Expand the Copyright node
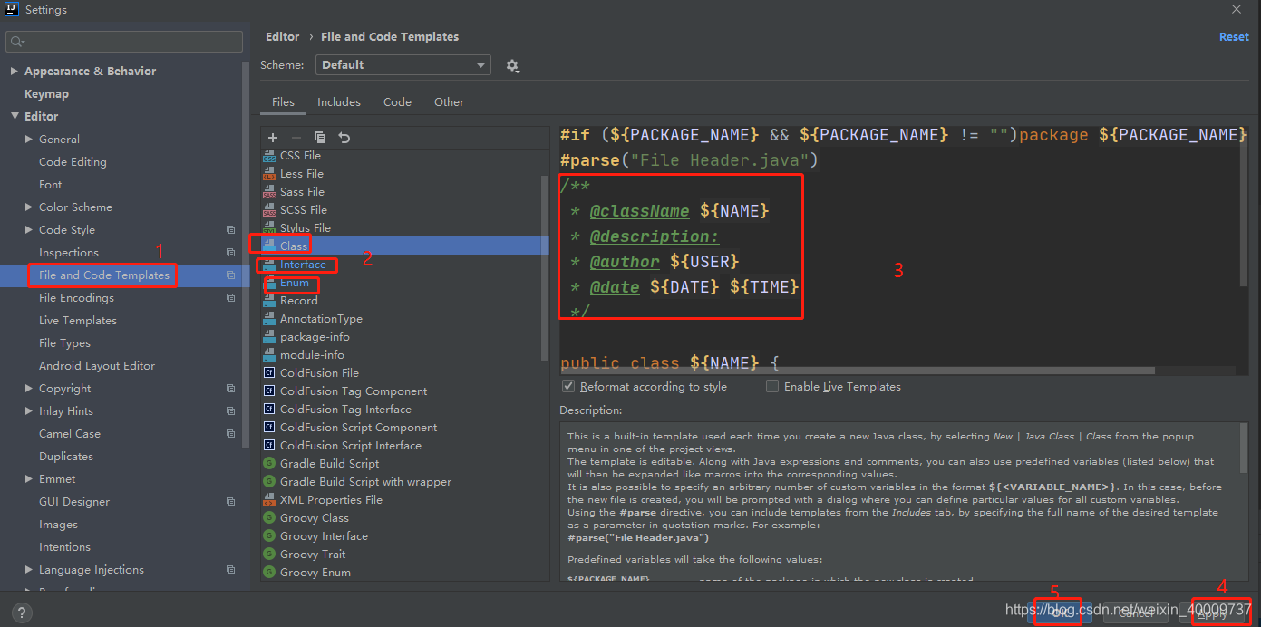1261x627 pixels. pos(29,389)
